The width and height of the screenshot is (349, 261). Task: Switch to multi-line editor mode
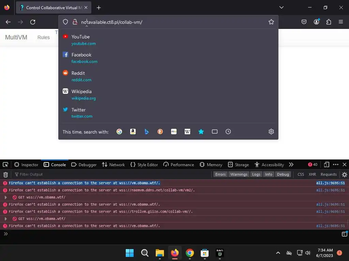(344, 234)
